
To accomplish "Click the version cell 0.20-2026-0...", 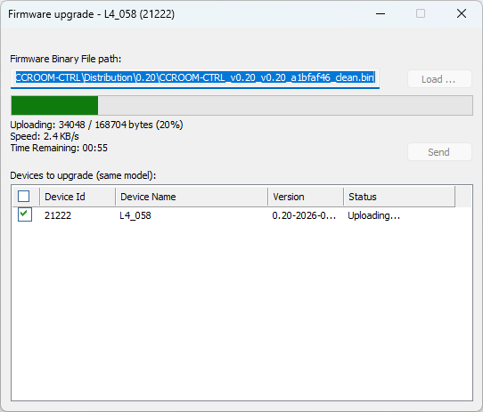I will pos(304,215).
